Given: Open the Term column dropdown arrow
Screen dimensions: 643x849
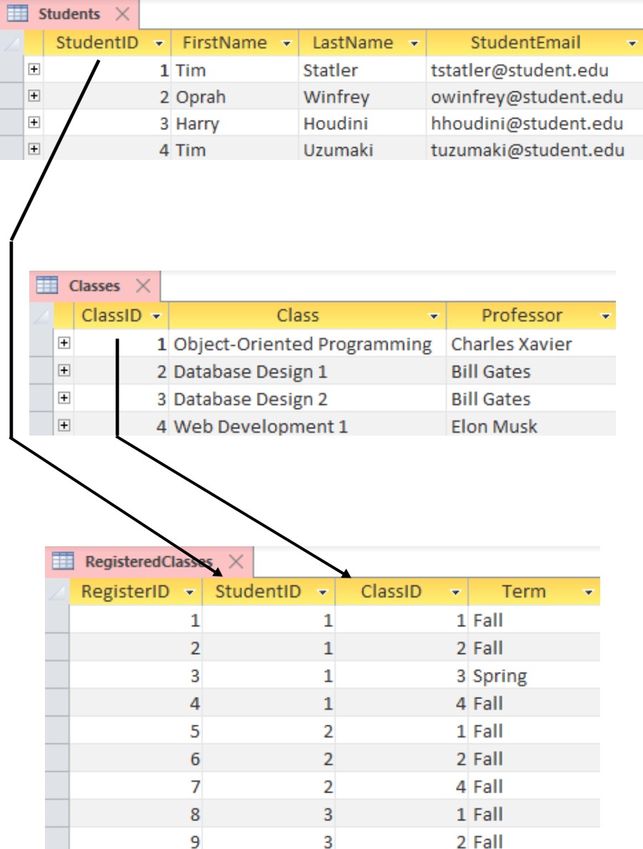Looking at the screenshot, I should [x=589, y=592].
